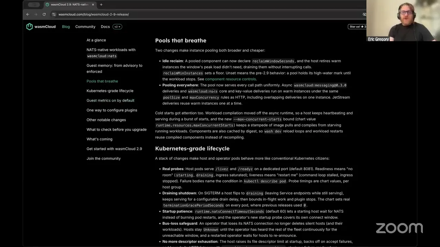
Task: Follow the component resource controls link
Action: [x=230, y=79]
